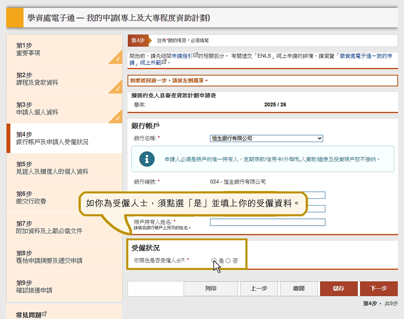
Task: Select 否 for employment status
Action: click(x=228, y=261)
